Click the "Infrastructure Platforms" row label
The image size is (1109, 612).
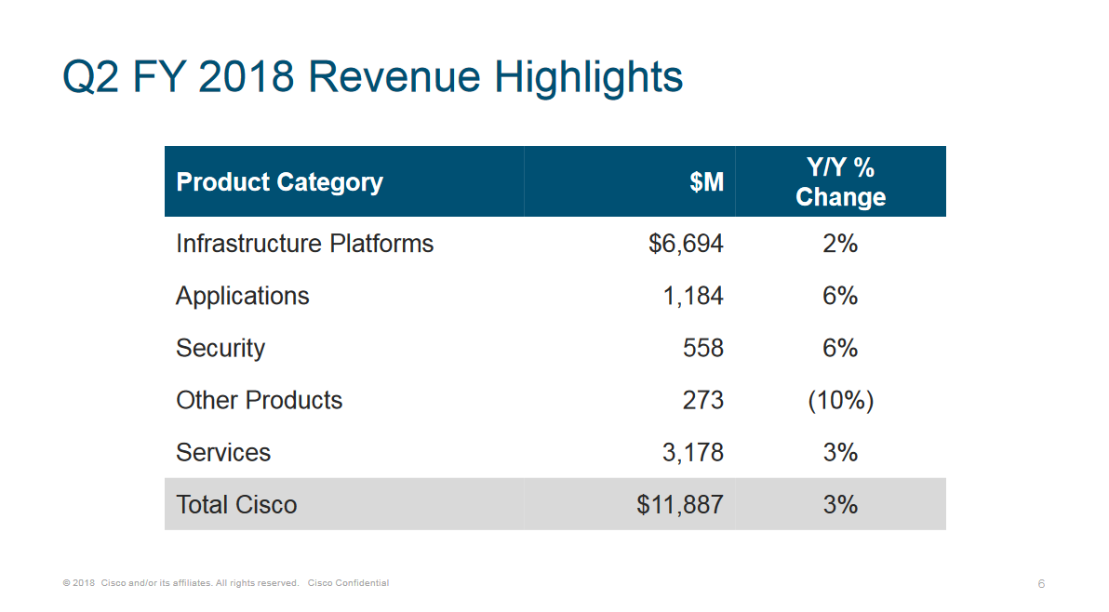(x=305, y=243)
